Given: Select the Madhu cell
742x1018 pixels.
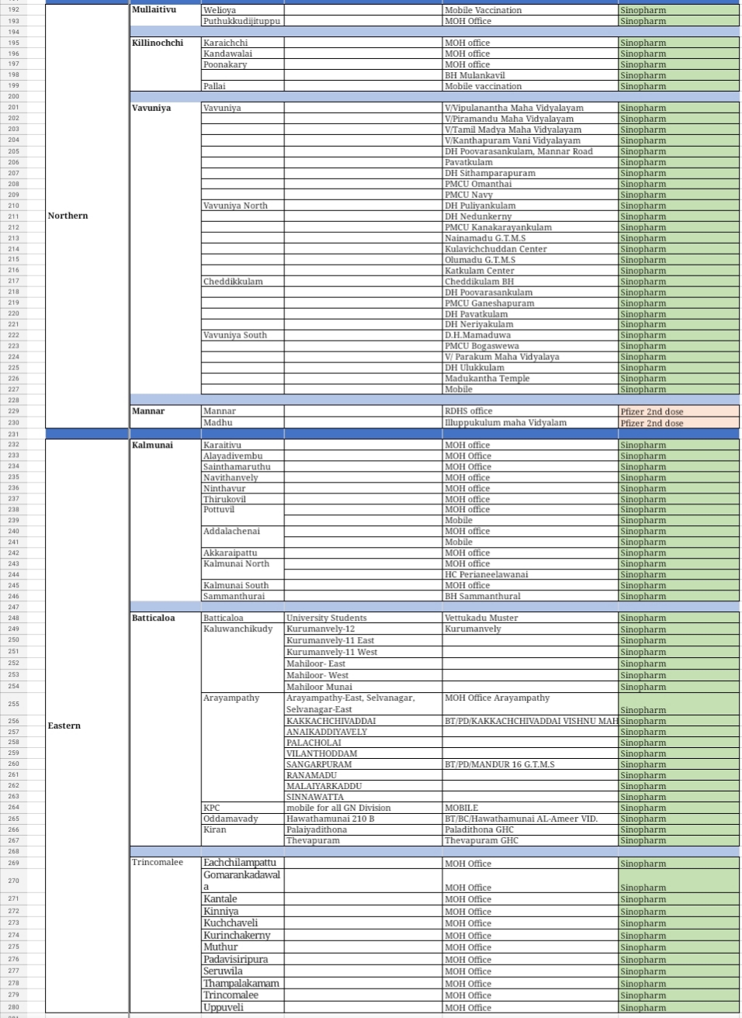Looking at the screenshot, I should click(243, 423).
